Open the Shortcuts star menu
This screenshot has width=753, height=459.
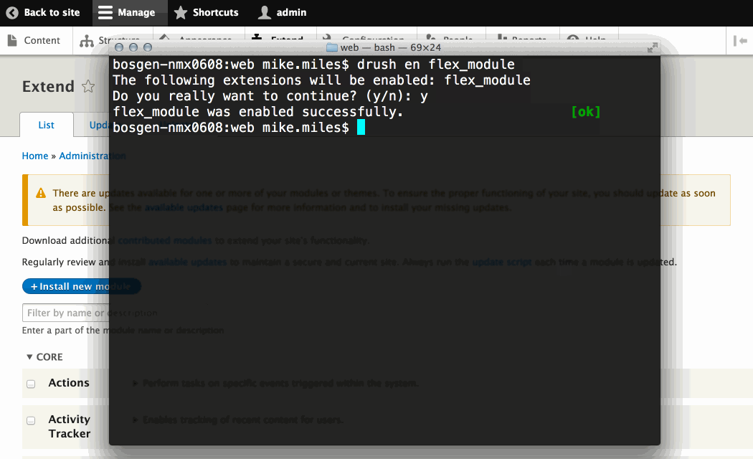206,12
